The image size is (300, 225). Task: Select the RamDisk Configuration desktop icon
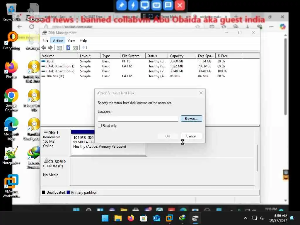click(32, 129)
